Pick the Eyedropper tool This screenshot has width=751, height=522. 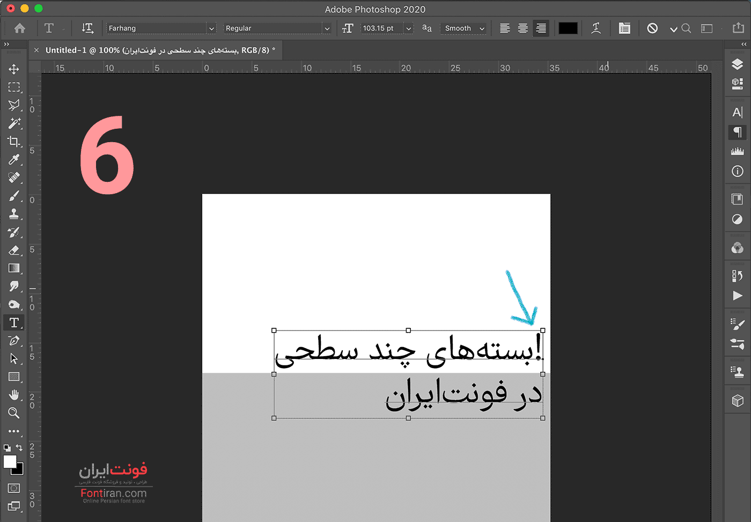coord(14,159)
